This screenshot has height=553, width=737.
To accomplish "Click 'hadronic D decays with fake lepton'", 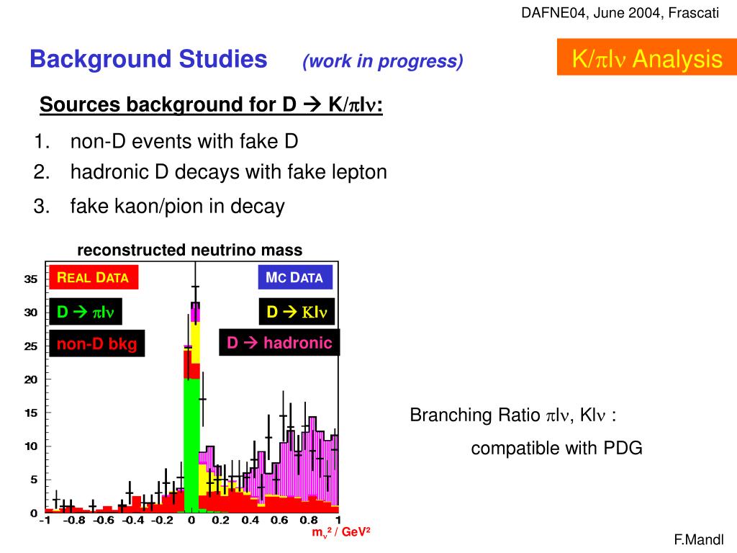I will tap(228, 172).
